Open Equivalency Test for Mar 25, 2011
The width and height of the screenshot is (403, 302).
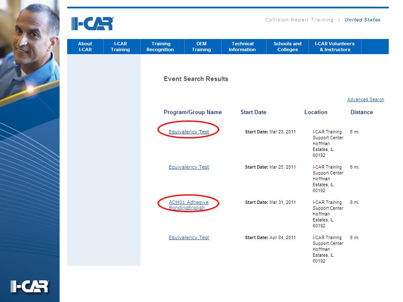[189, 167]
